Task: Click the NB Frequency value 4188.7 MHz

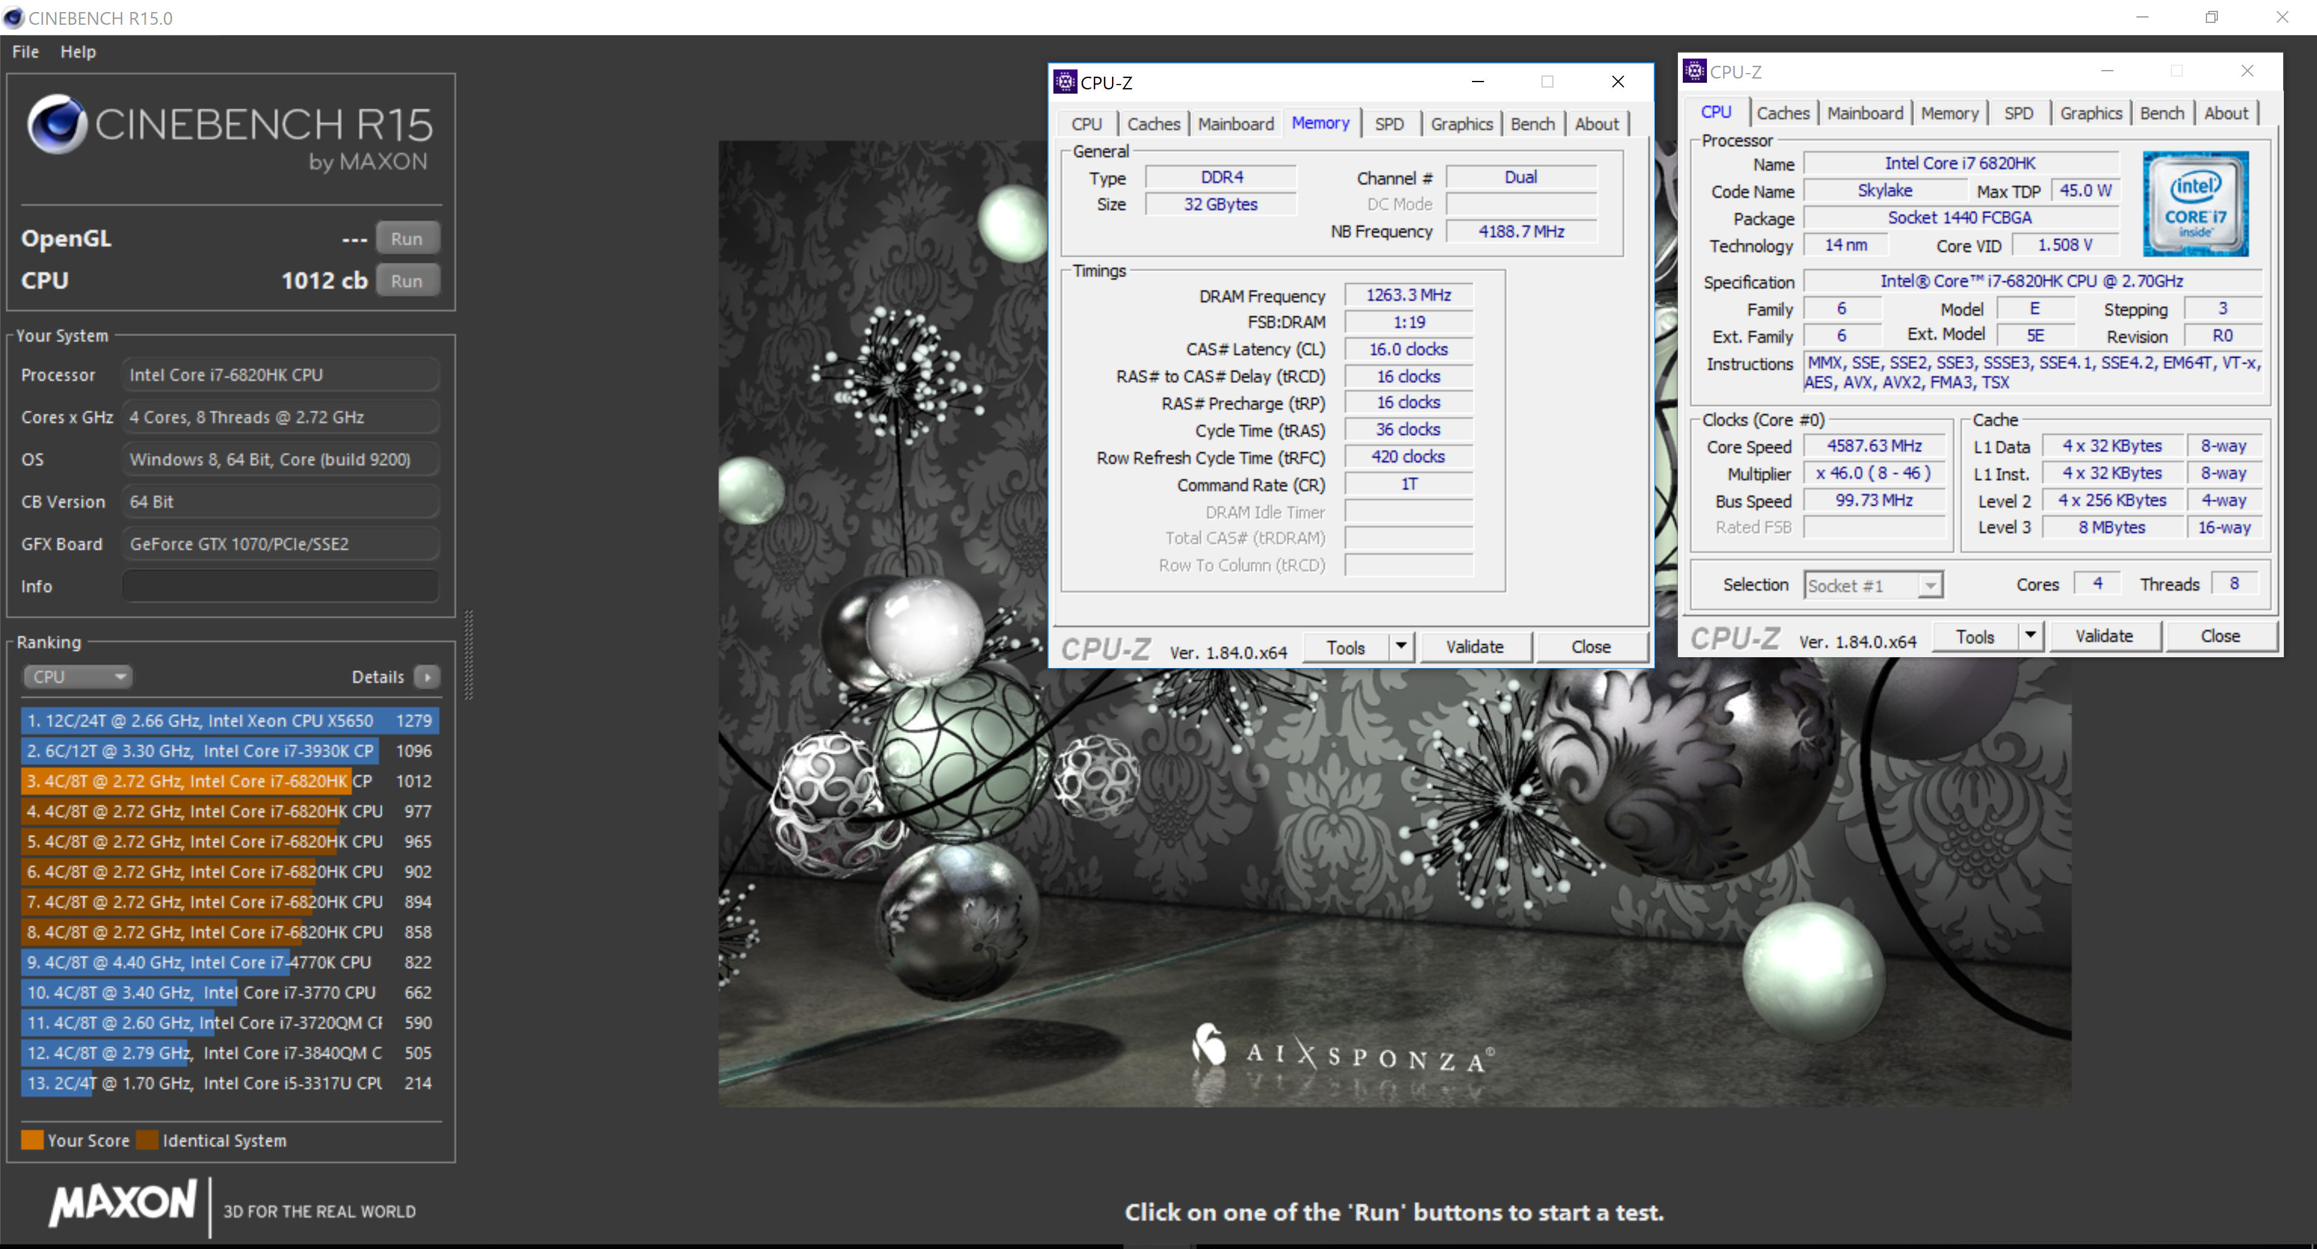Action: click(x=1521, y=231)
